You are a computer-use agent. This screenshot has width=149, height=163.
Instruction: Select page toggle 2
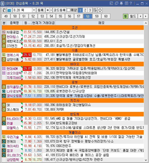click(85, 10)
